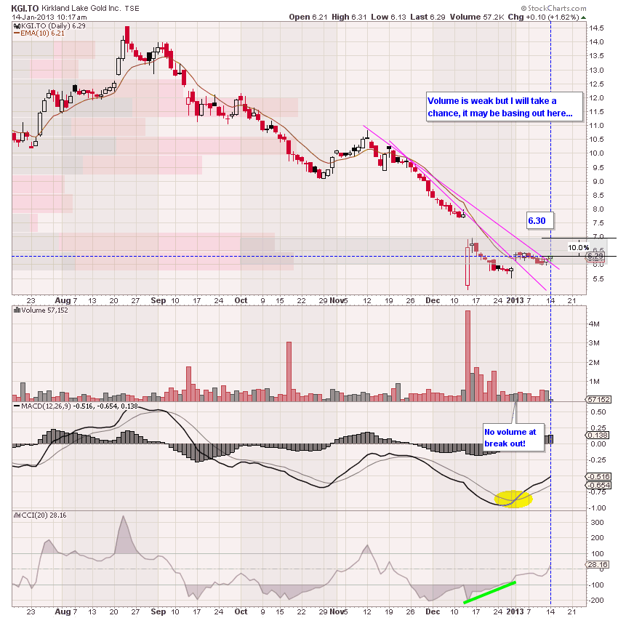Image resolution: width=618 pixels, height=618 pixels.
Task: Click the 10.0% measurement label
Action: coord(578,247)
